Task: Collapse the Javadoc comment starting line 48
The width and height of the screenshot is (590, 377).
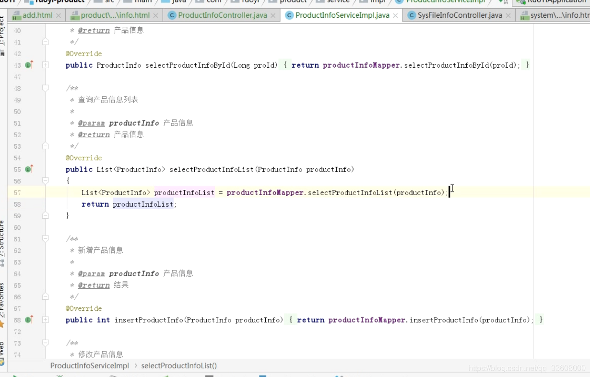Action: coord(45,88)
